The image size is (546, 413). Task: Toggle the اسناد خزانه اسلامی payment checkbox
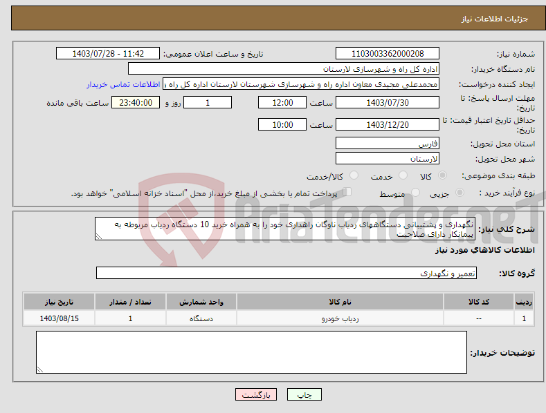(x=347, y=192)
